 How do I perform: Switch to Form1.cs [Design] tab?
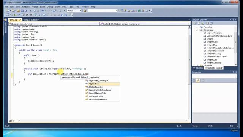click(x=31, y=20)
